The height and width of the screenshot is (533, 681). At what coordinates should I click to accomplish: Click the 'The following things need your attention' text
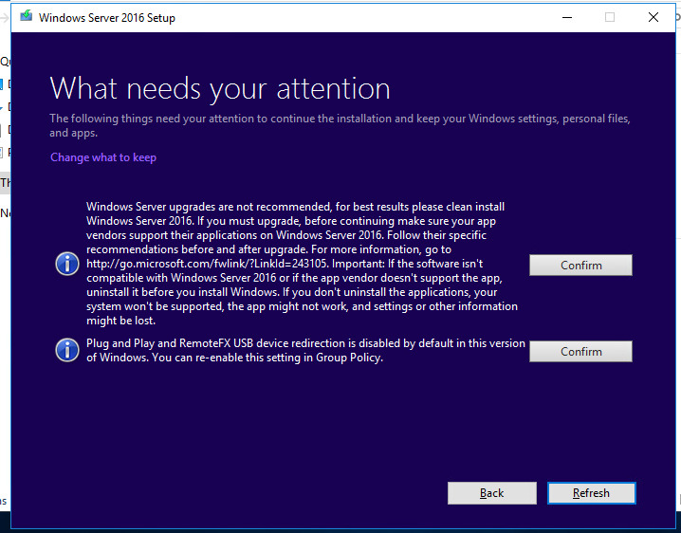pyautogui.click(x=340, y=125)
